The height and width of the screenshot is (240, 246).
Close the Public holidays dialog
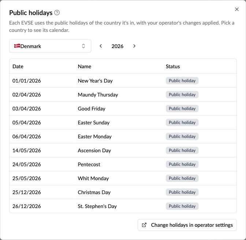[x=237, y=9]
